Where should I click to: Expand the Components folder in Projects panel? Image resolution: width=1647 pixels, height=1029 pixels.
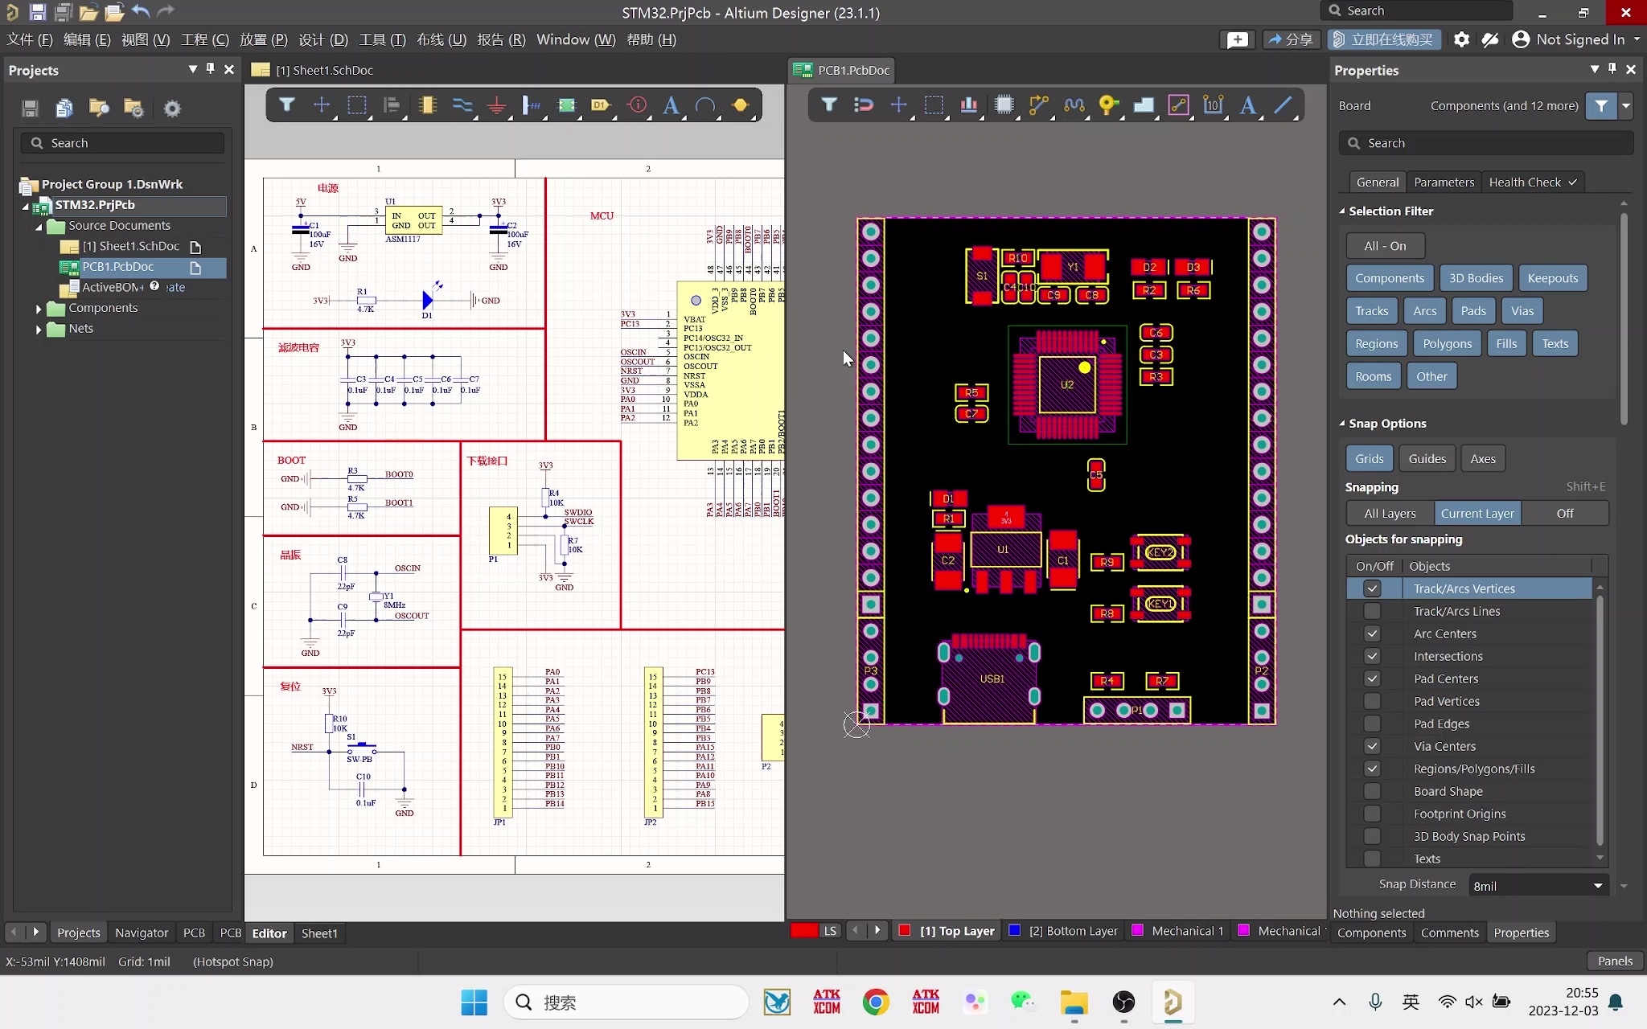[x=38, y=307]
